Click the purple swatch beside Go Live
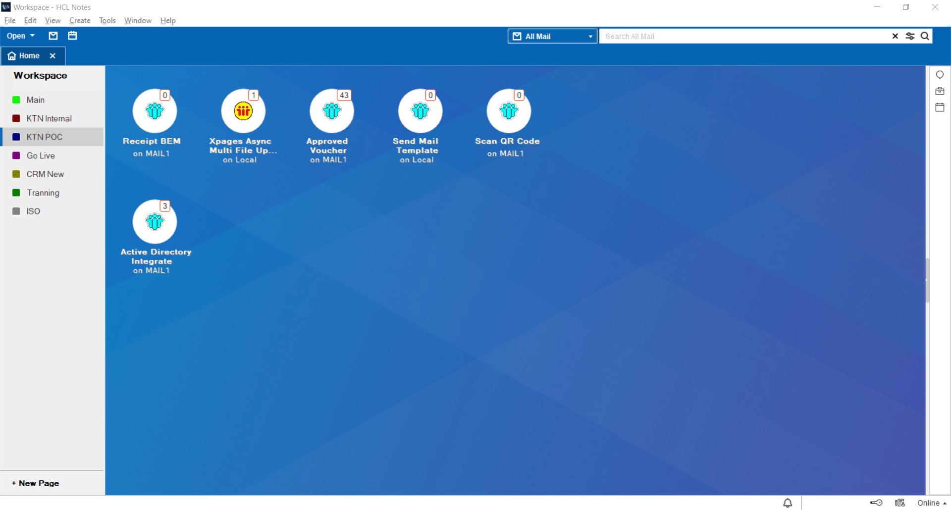 click(16, 155)
